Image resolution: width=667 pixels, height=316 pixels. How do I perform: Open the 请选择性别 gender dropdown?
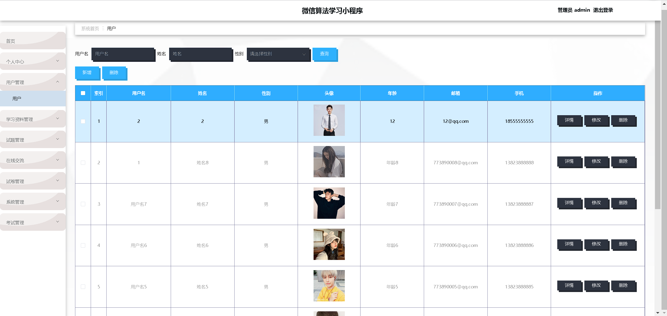(278, 54)
